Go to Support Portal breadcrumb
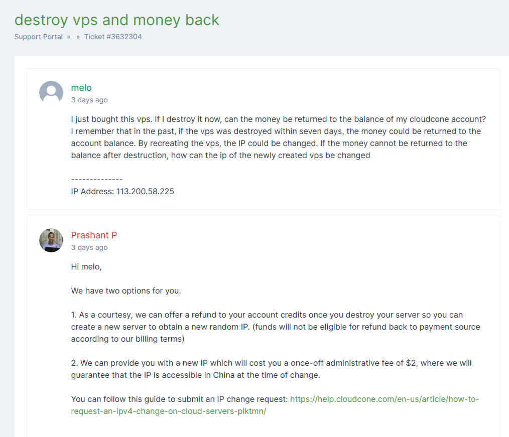Image resolution: width=509 pixels, height=437 pixels. coord(39,37)
